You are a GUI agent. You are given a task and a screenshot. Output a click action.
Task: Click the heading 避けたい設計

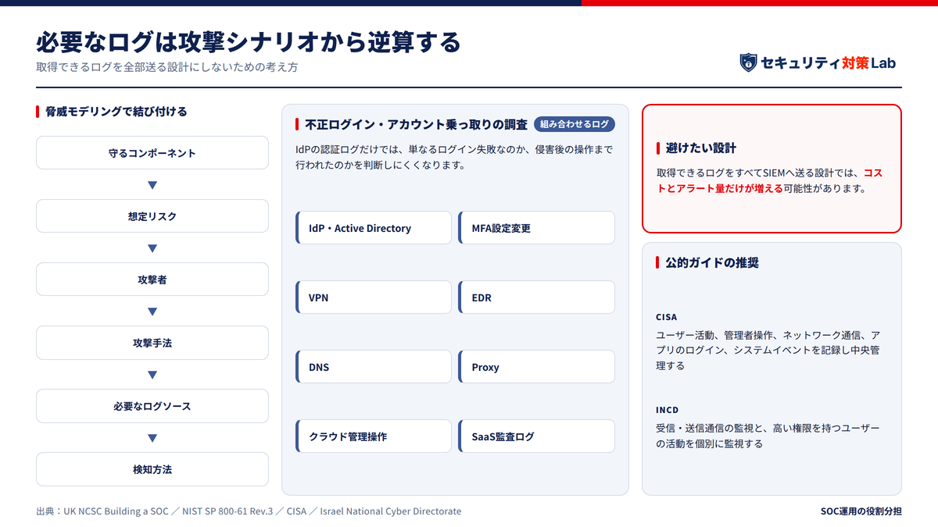[x=700, y=148]
